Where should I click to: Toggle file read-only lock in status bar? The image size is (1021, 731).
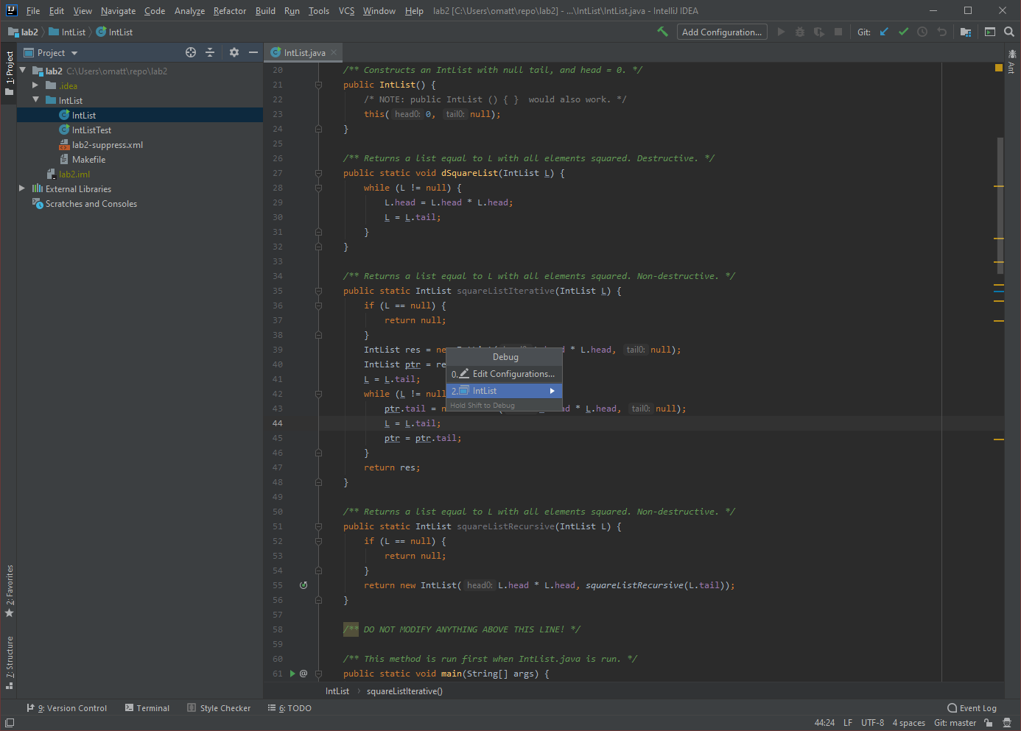[x=988, y=723]
